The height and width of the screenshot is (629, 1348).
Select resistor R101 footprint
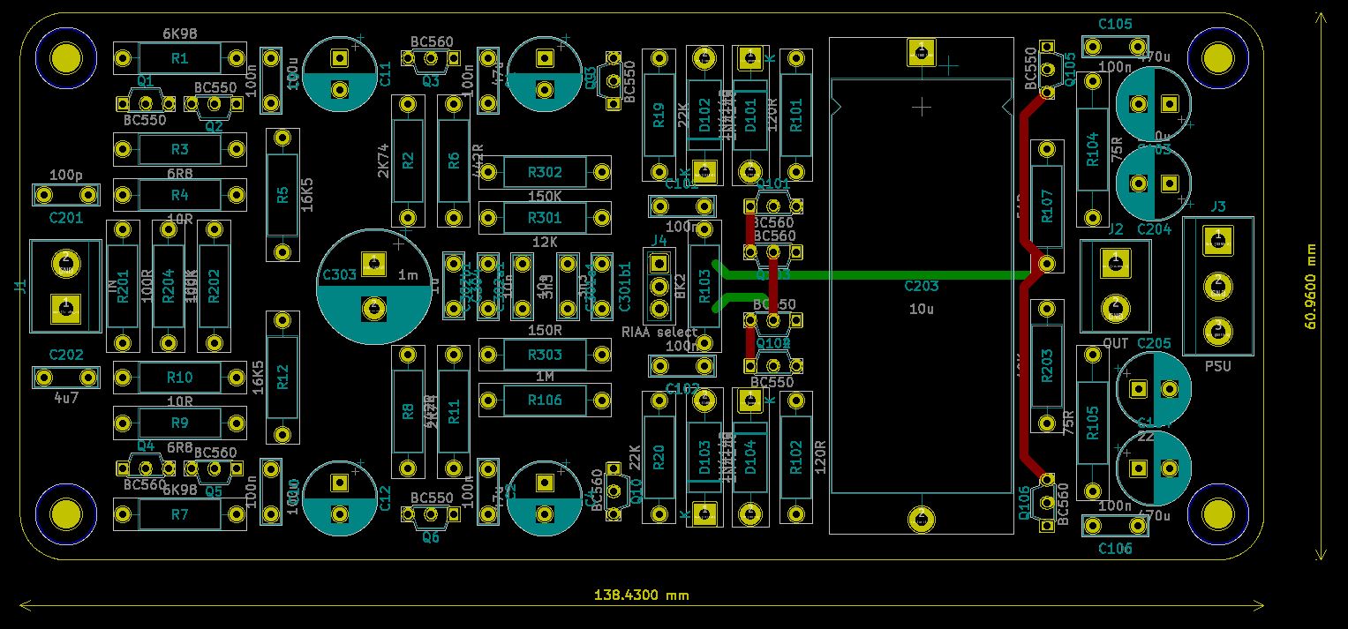point(796,116)
